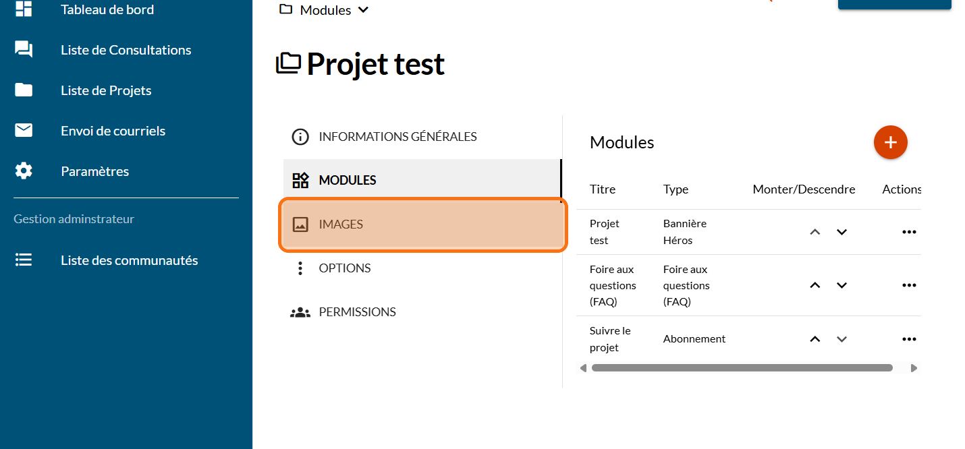Expand the Modules breadcrumb dropdown

[363, 10]
